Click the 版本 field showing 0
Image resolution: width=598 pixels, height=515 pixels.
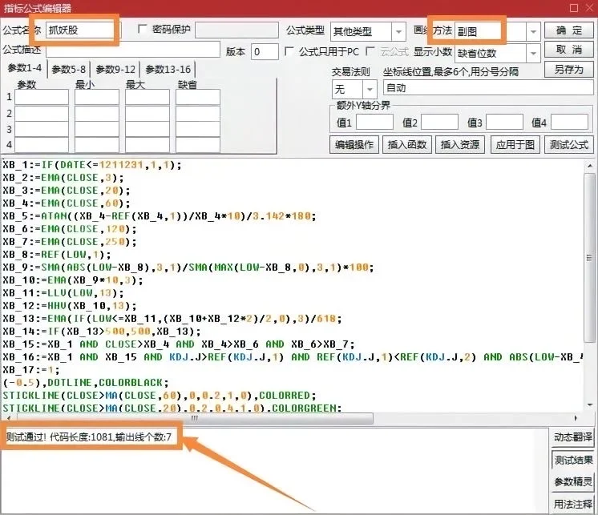click(265, 51)
